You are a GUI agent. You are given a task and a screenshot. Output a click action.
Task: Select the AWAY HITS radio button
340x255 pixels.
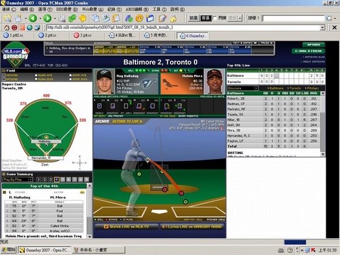point(36,75)
